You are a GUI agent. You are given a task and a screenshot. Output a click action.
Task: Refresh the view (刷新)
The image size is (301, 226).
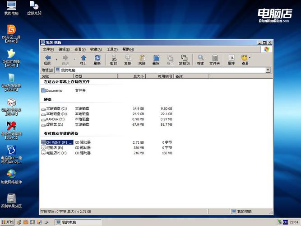pyautogui.click(x=97, y=60)
